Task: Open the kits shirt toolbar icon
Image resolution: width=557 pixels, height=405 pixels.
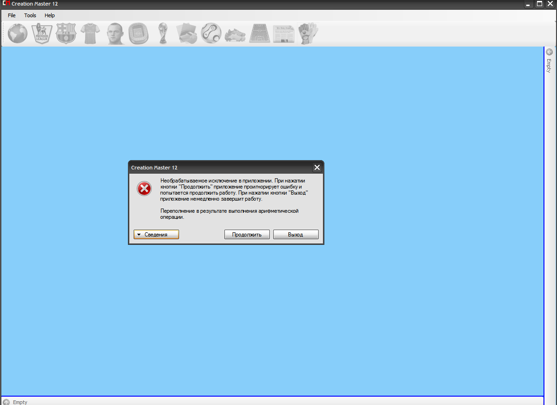Action: (90, 34)
